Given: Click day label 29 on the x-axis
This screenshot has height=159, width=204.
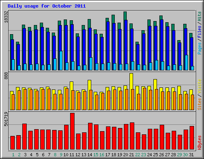Looking at the screenshot, I should point(179,155).
